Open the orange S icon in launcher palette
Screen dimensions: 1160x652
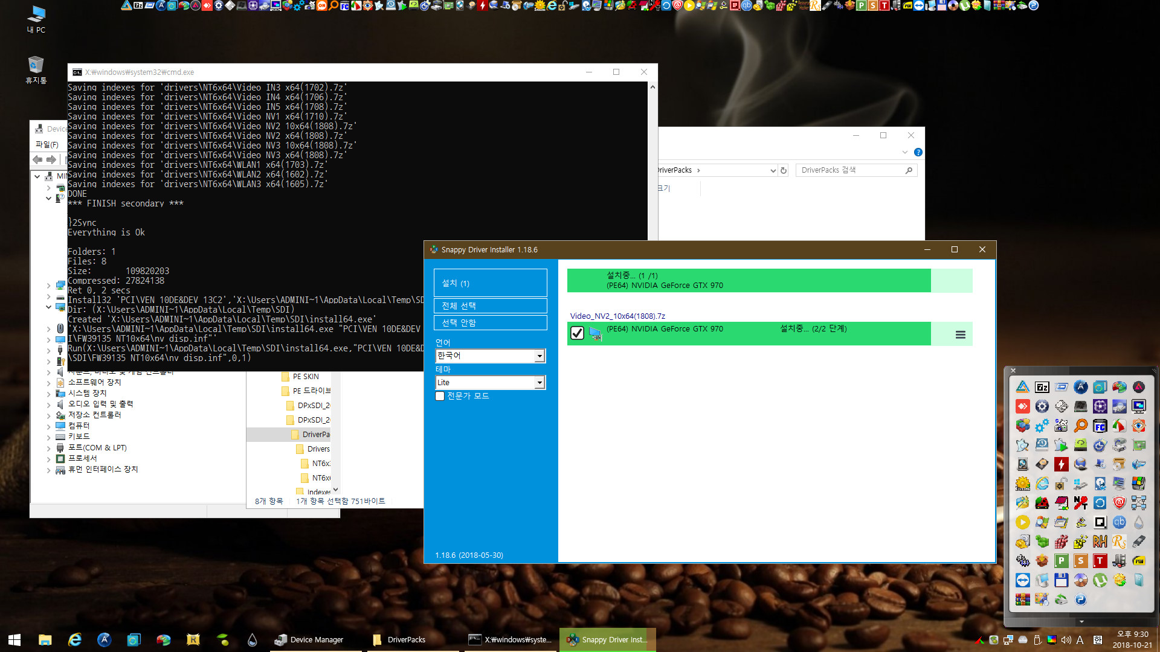click(1081, 561)
